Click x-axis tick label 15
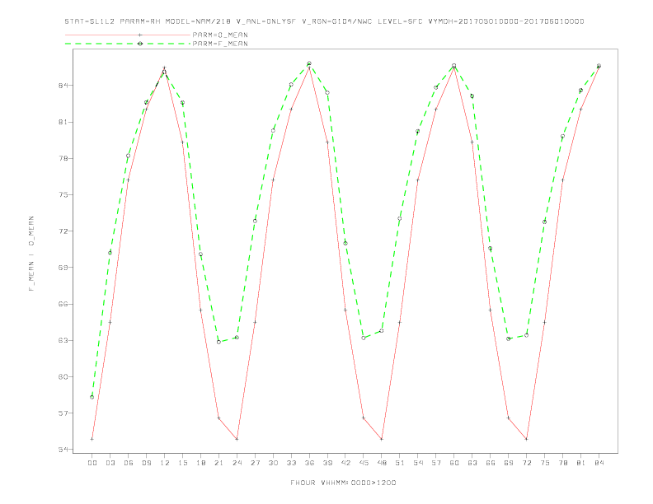 click(x=183, y=463)
